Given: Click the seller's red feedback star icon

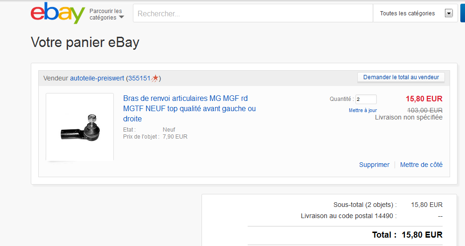Looking at the screenshot, I should 155,78.
